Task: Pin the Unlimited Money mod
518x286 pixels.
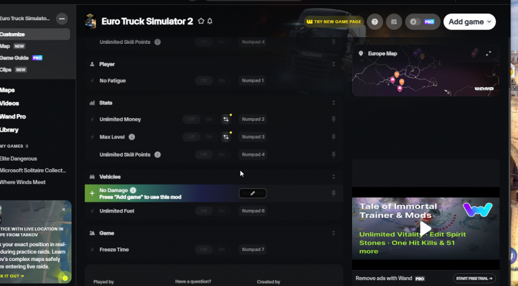Action: click(334, 119)
